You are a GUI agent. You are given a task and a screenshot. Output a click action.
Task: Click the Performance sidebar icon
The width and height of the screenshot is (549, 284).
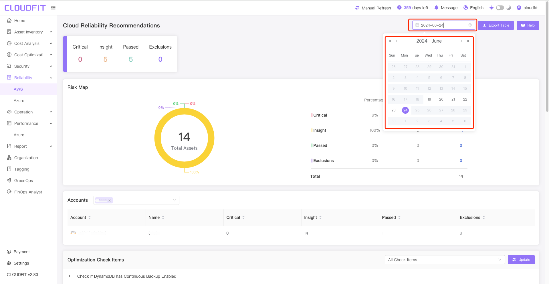coord(9,123)
